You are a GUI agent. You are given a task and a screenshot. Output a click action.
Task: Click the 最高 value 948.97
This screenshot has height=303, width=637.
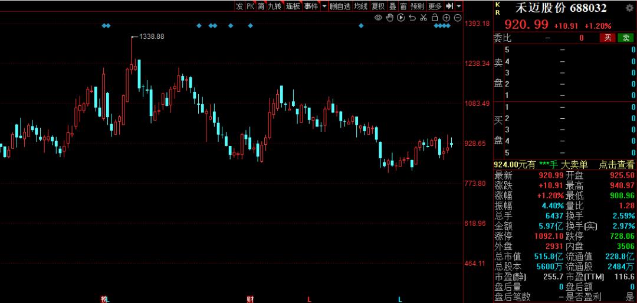[622, 186]
